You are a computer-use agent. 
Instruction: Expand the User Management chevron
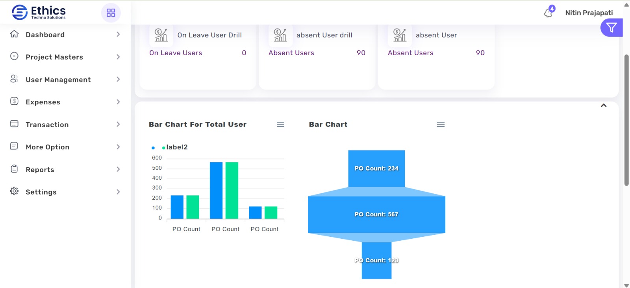[x=118, y=80]
